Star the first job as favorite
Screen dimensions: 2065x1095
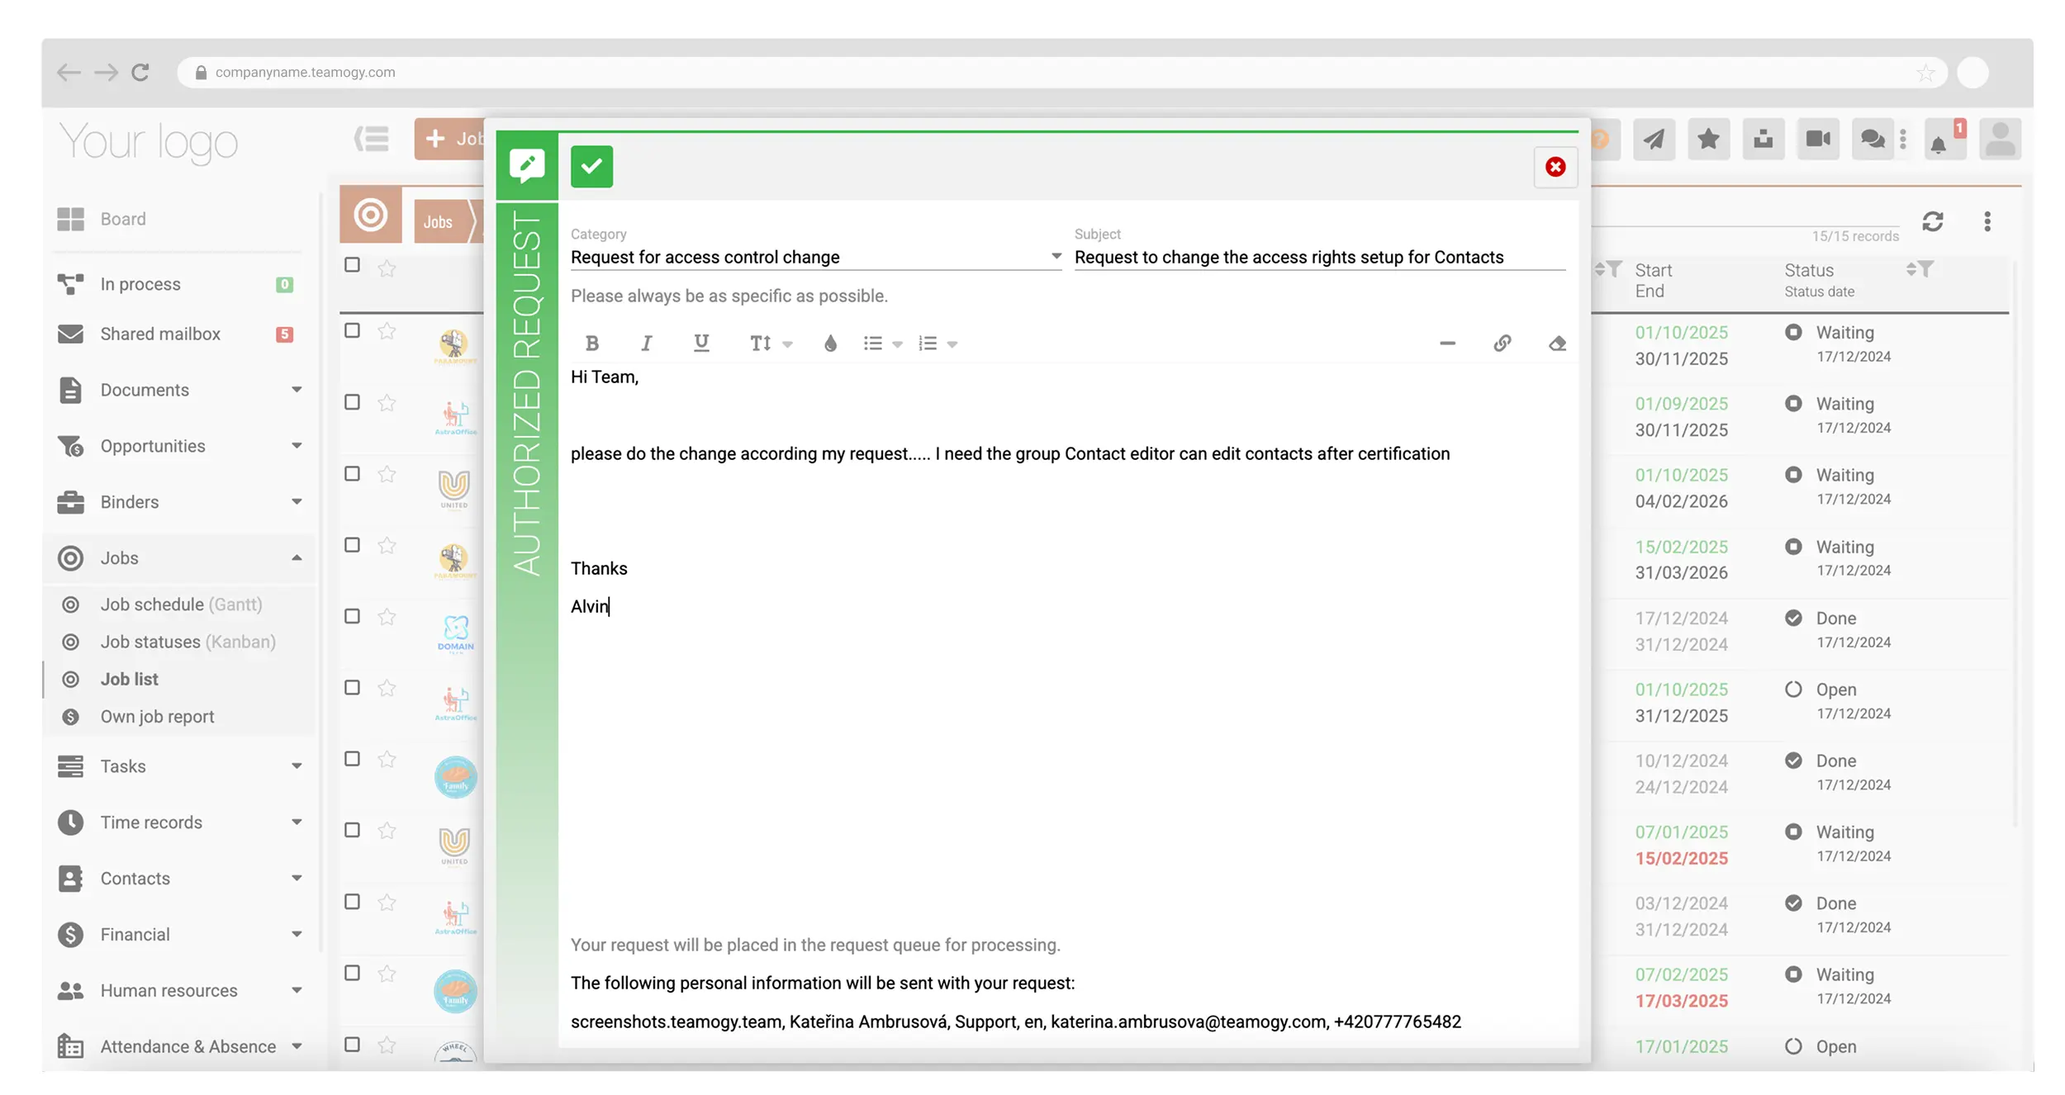(x=387, y=331)
